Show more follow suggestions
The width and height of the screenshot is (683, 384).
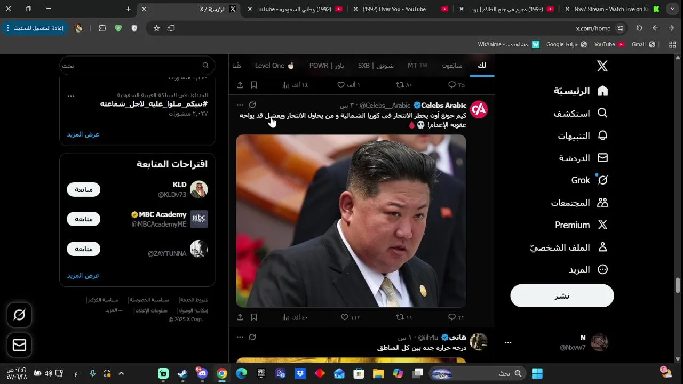83,276
